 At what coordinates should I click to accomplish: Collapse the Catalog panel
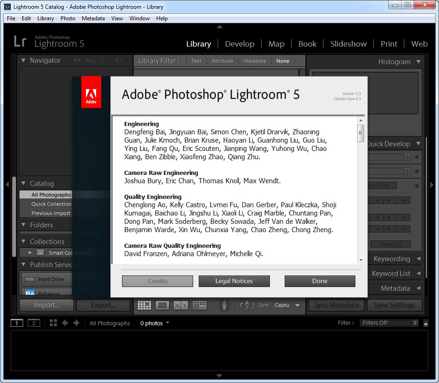tap(24, 183)
